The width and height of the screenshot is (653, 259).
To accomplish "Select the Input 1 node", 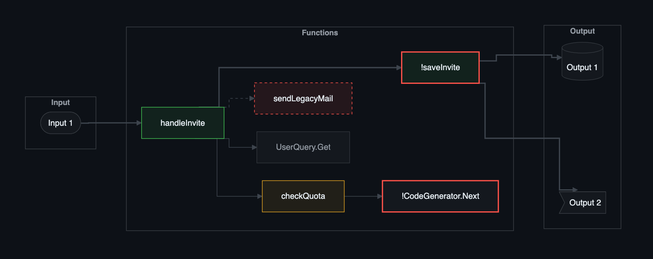I will pos(60,123).
